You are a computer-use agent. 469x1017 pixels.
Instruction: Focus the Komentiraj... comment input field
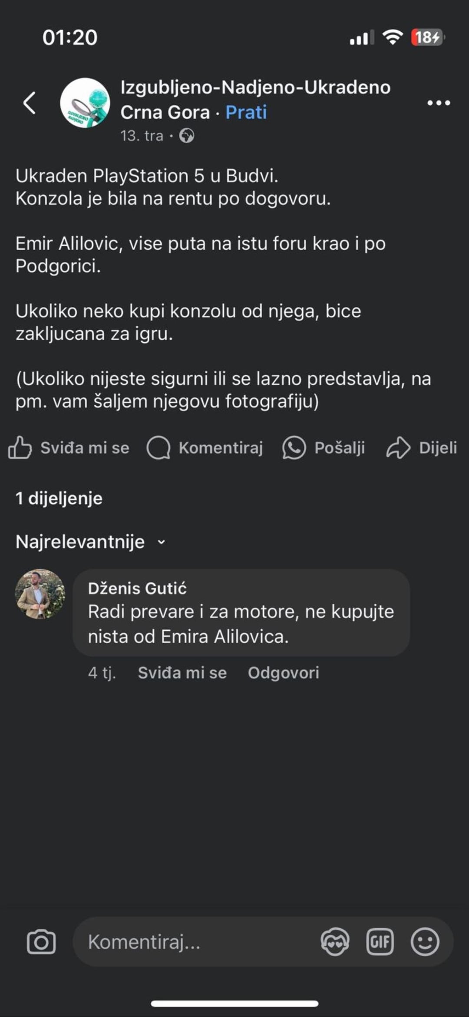click(x=195, y=942)
